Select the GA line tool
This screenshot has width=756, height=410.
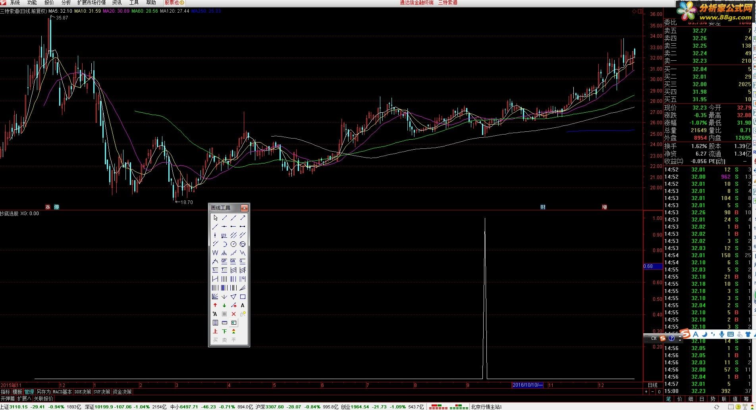233,261
